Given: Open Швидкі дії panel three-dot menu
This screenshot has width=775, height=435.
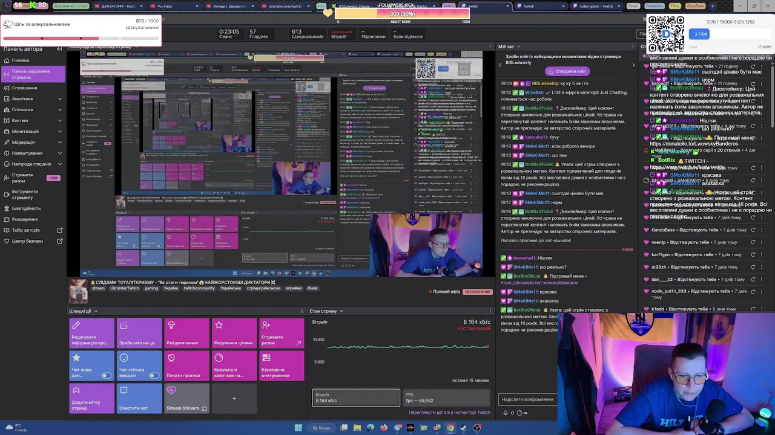Looking at the screenshot, I should [x=302, y=311].
